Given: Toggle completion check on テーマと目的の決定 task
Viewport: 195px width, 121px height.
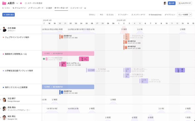Looking at the screenshot, I should coord(44,59).
